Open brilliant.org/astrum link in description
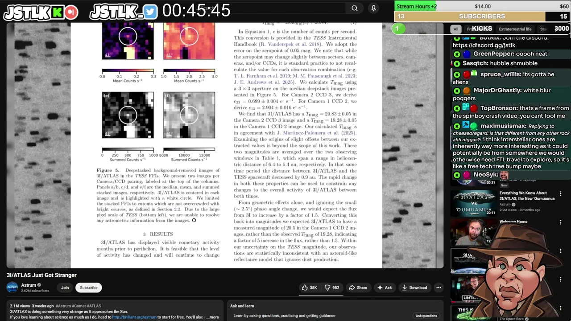This screenshot has width=571, height=321. [134, 317]
